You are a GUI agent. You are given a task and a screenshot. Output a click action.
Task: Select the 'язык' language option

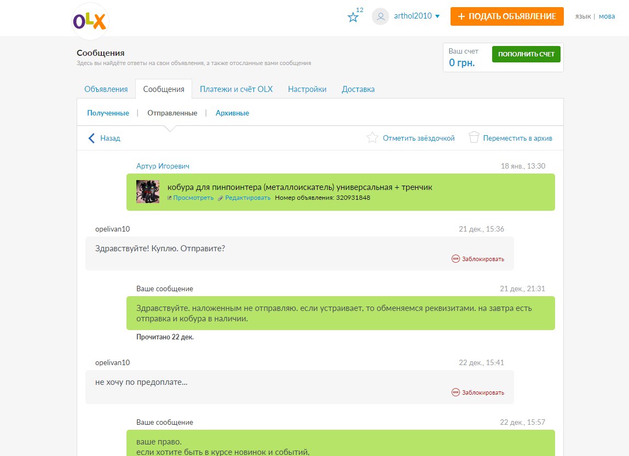[x=583, y=16]
